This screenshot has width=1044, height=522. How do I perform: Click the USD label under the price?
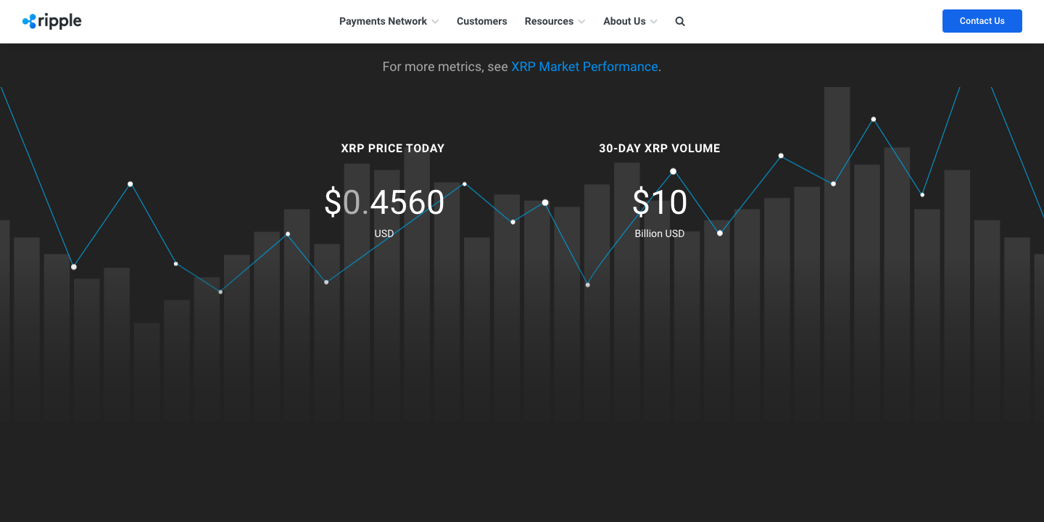384,233
